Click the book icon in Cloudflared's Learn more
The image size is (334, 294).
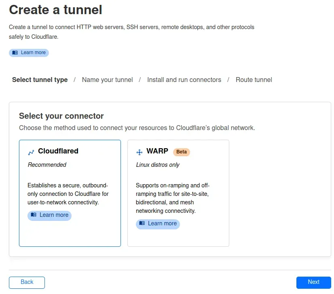click(x=34, y=215)
